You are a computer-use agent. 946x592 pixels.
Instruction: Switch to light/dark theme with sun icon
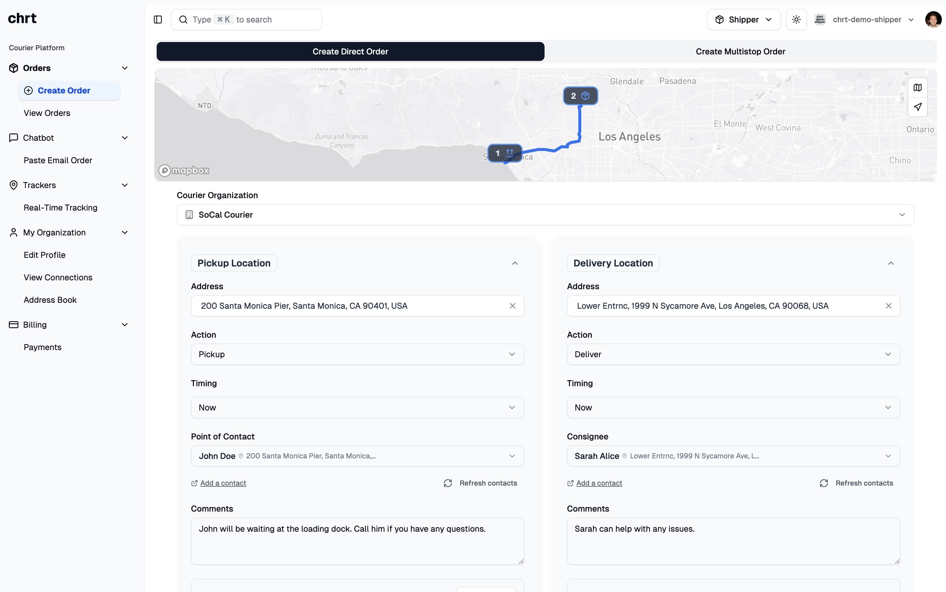click(796, 19)
